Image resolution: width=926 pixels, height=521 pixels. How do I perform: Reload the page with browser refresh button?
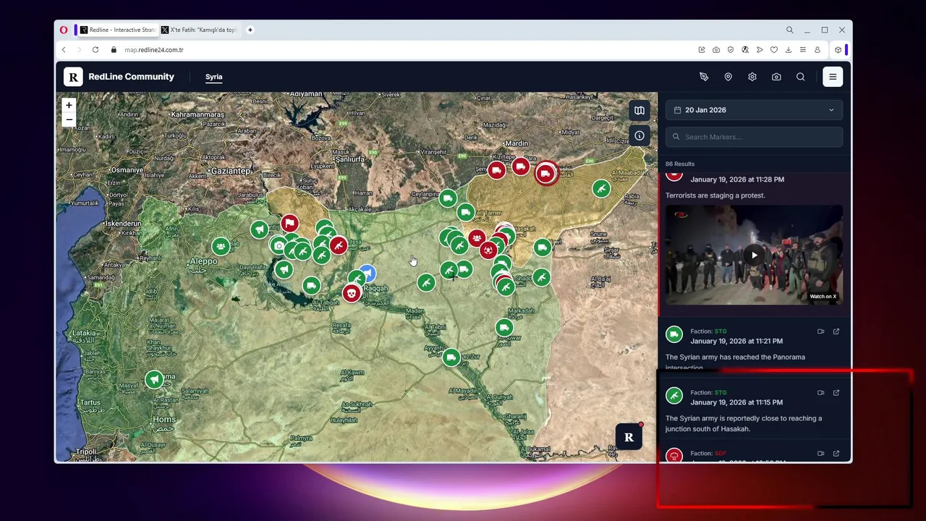pos(95,50)
